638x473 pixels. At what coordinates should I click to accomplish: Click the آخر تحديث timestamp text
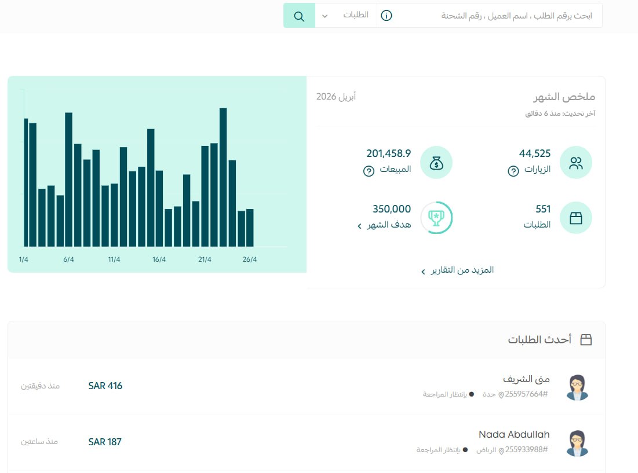[x=560, y=113]
